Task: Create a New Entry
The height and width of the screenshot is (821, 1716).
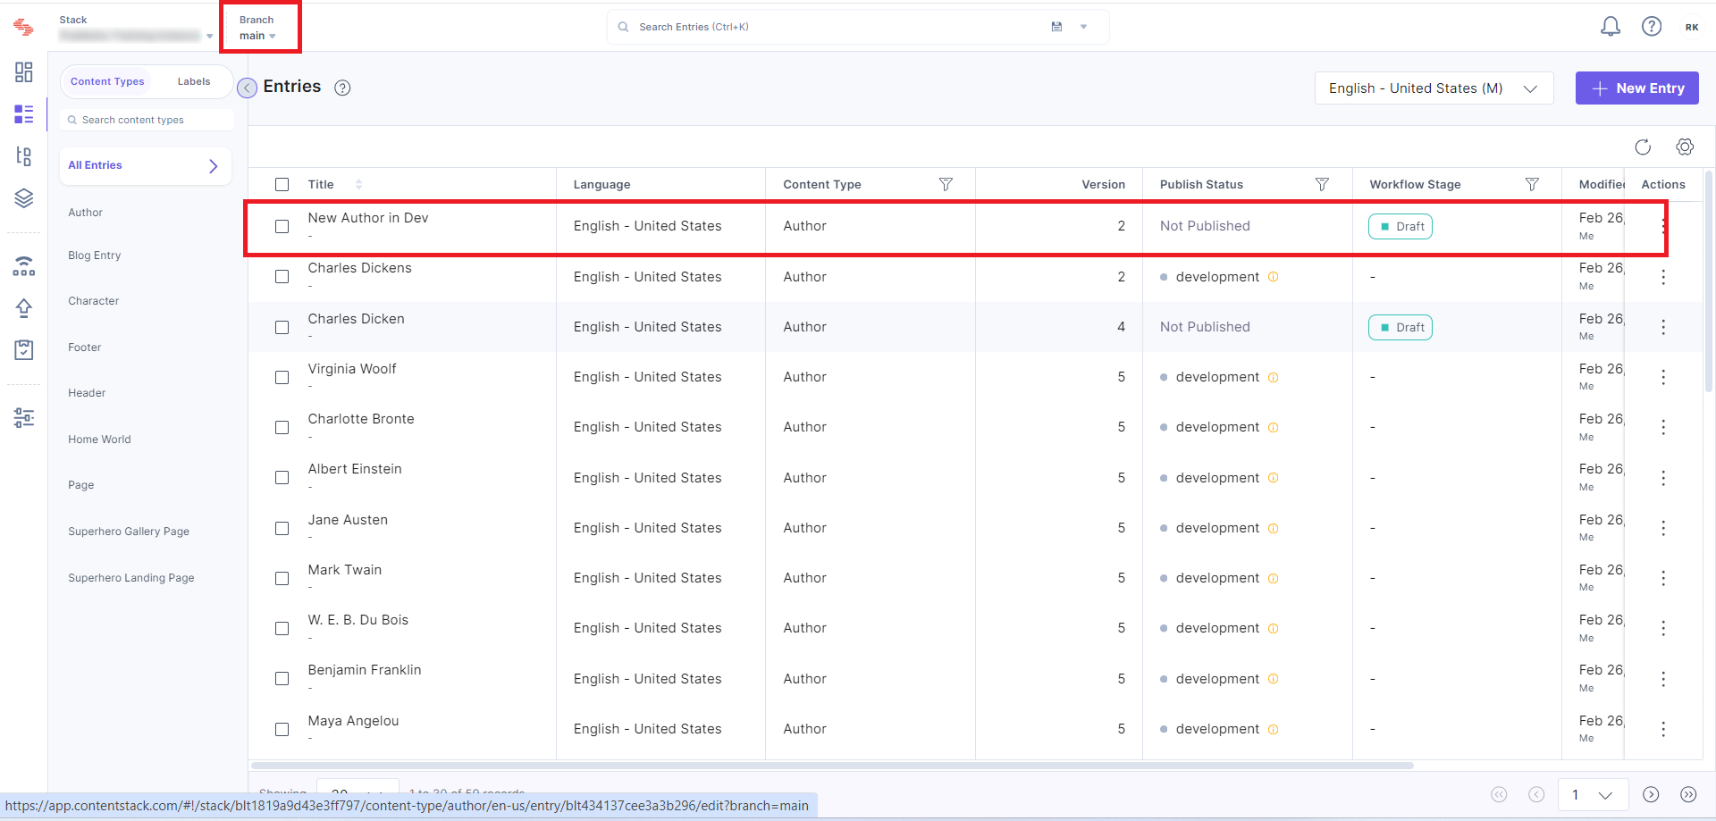Action: 1636,88
